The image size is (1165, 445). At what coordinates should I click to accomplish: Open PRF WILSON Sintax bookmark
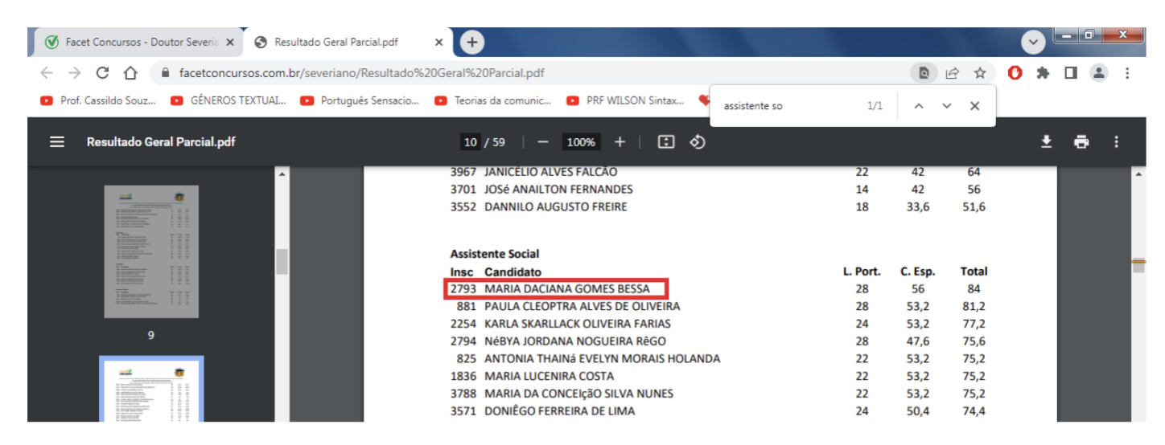pos(625,101)
